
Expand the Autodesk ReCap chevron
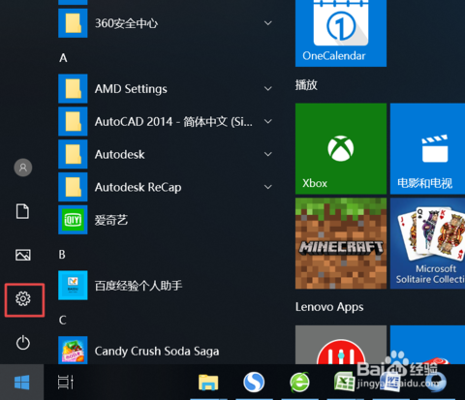coord(267,187)
